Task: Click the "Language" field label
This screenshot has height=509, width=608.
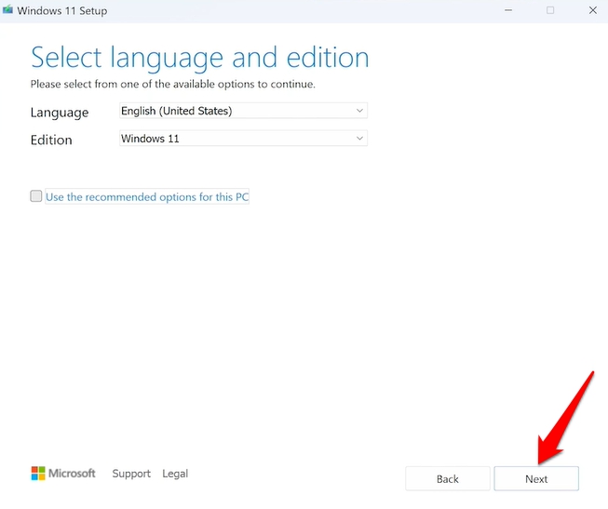Action: (x=60, y=113)
